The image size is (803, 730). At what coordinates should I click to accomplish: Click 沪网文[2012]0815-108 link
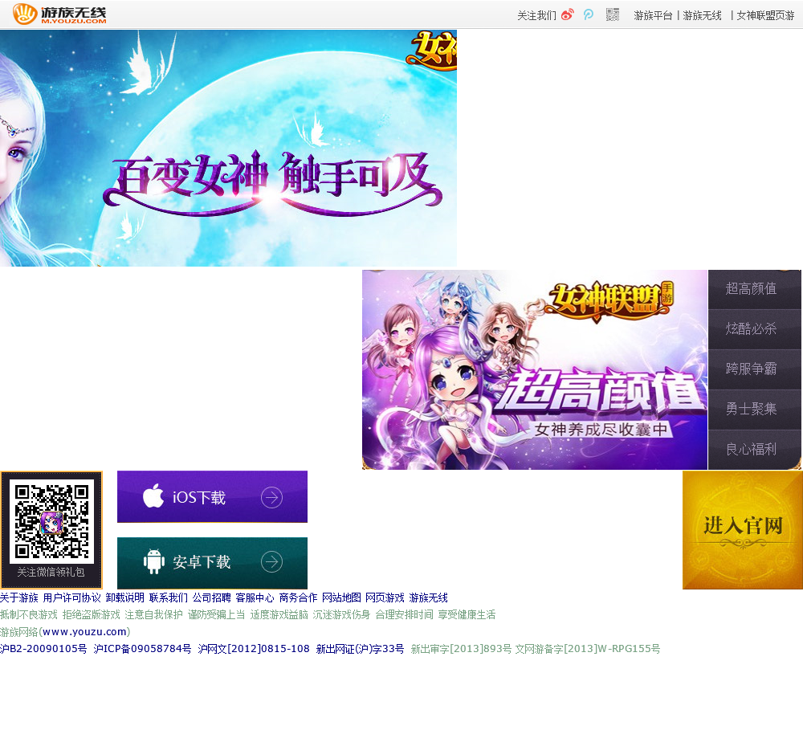(254, 649)
